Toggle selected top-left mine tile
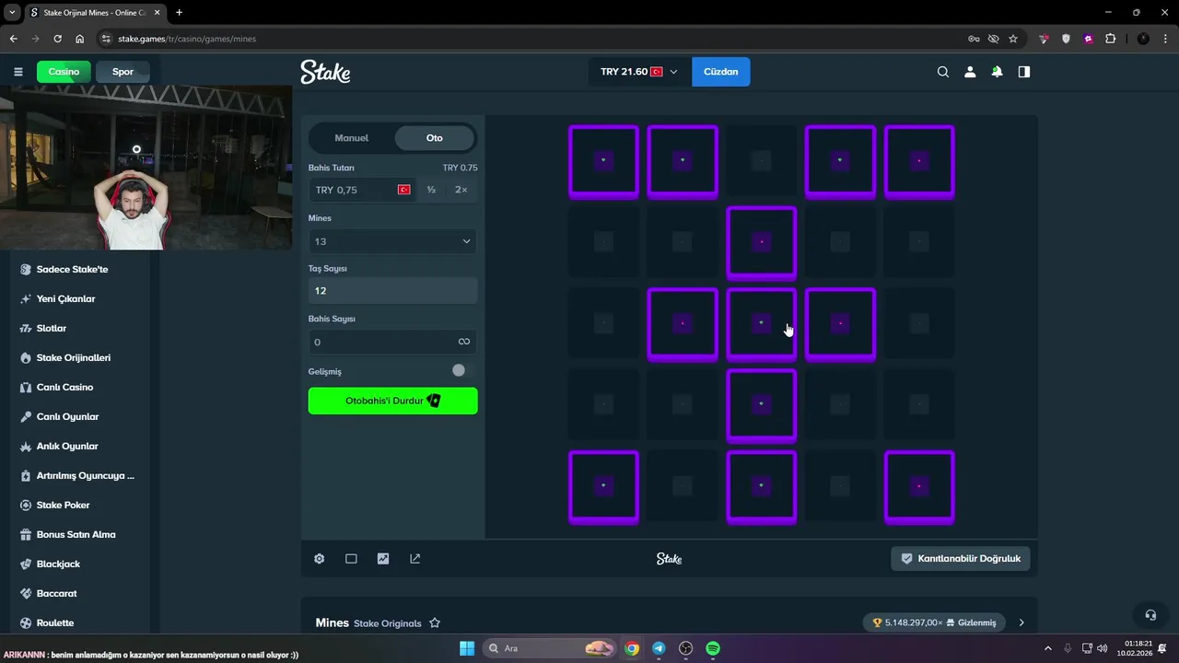The width and height of the screenshot is (1179, 663). (603, 161)
